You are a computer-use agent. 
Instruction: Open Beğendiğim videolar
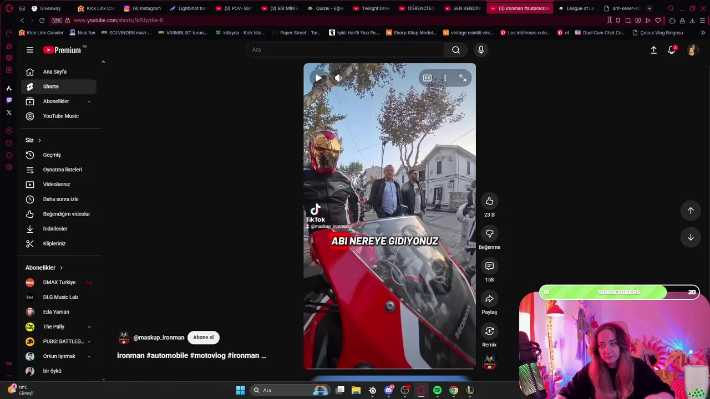59,214
